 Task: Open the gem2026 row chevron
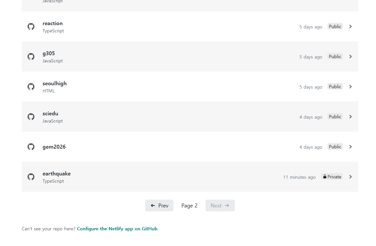[351, 147]
